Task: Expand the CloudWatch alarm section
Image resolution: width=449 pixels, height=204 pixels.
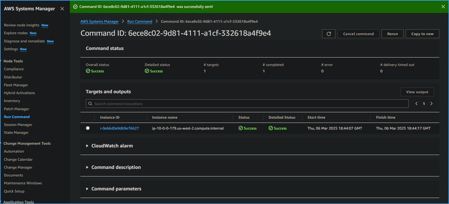Action: coord(87,146)
